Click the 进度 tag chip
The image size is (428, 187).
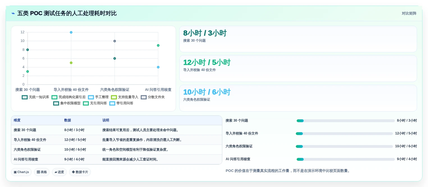(59, 172)
